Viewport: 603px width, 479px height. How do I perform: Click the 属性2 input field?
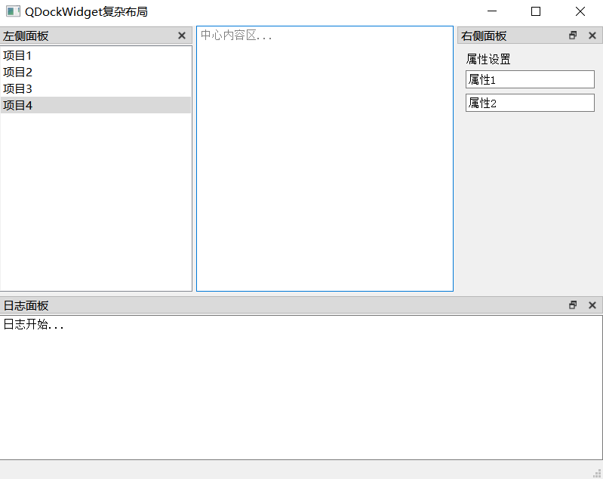[530, 103]
